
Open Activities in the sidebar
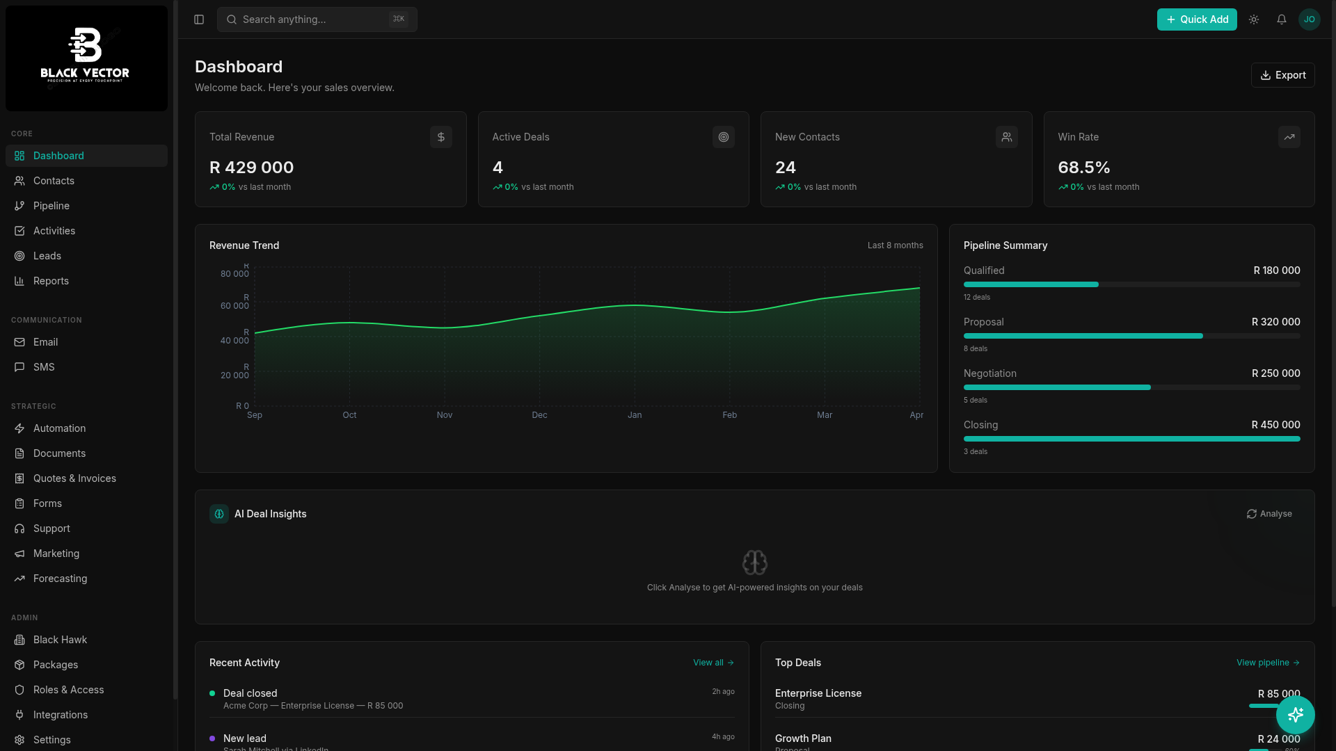(86, 231)
